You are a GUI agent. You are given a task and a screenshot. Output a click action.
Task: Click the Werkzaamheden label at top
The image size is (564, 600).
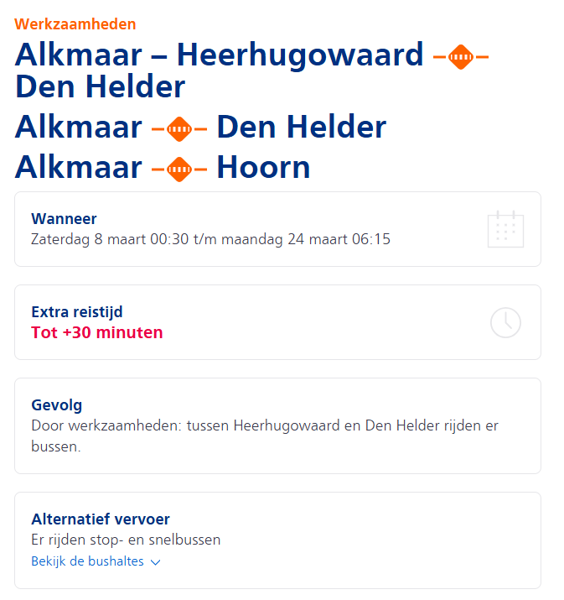(75, 24)
